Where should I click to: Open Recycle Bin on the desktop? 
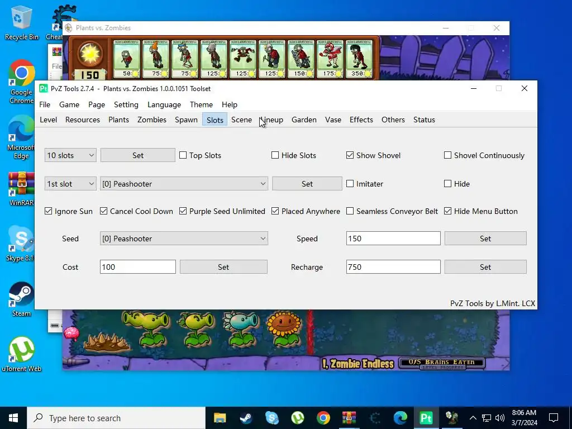[22, 22]
